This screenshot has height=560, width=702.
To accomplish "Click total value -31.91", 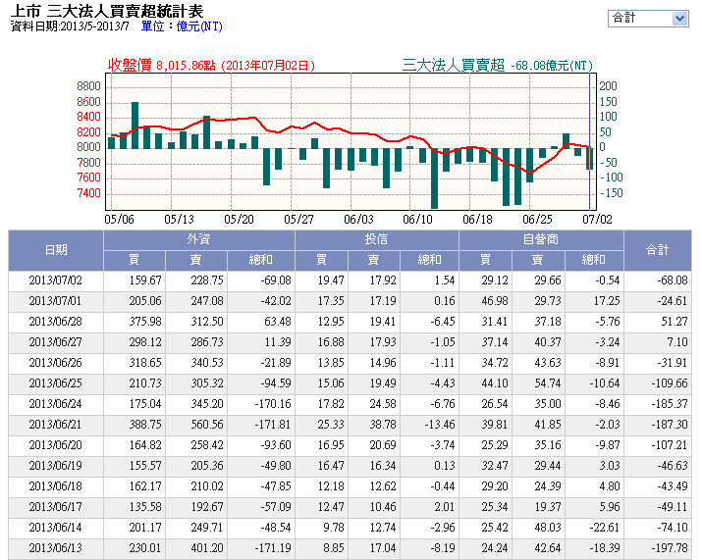I will [x=672, y=363].
